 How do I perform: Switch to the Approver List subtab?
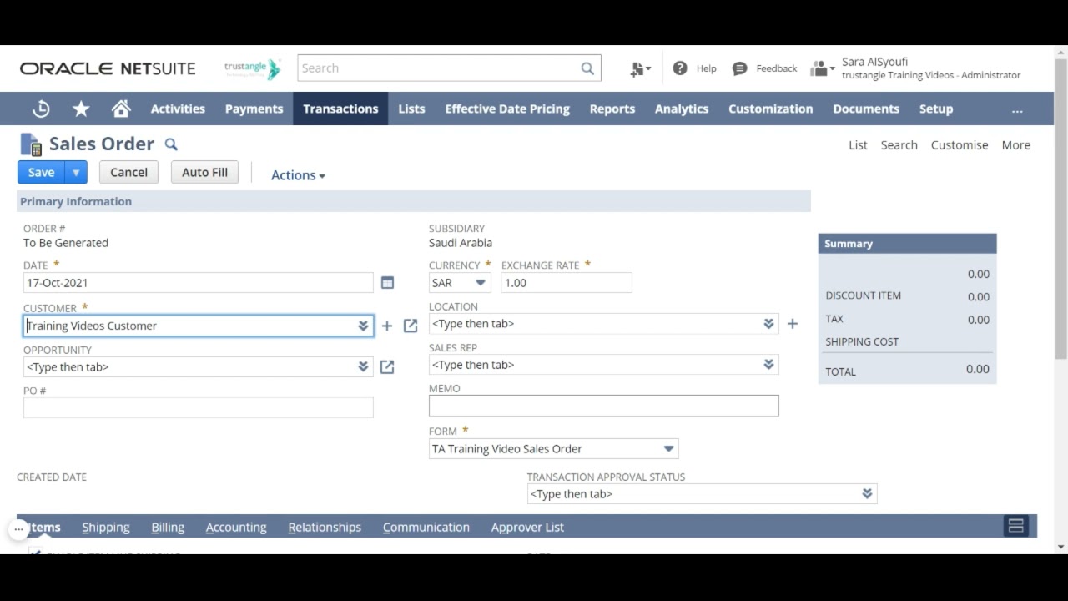pos(527,528)
